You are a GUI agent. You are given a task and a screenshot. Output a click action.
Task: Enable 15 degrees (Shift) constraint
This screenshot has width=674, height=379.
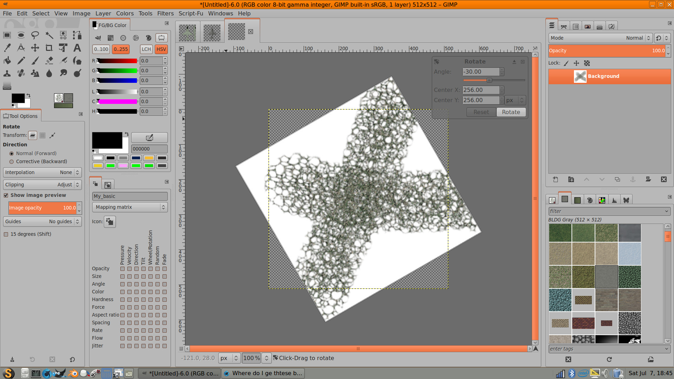pyautogui.click(x=6, y=234)
